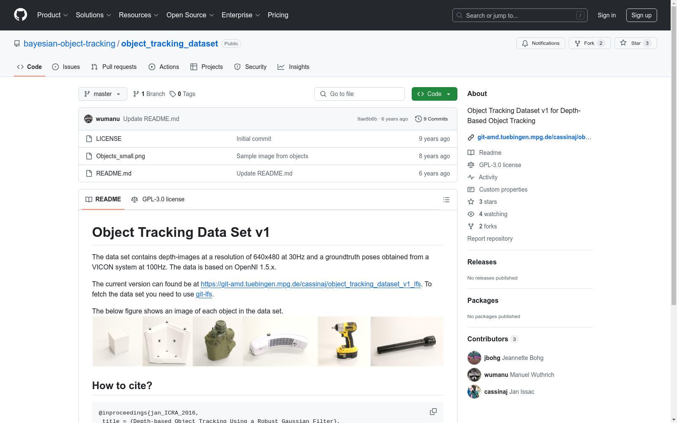Open the README outline icon

click(446, 200)
